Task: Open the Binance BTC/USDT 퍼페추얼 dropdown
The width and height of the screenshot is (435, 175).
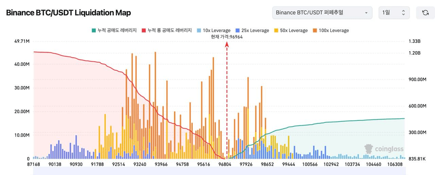Action: (x=322, y=13)
